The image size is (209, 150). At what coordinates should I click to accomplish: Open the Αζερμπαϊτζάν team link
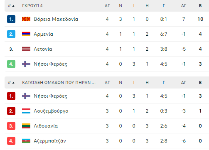[50, 141]
